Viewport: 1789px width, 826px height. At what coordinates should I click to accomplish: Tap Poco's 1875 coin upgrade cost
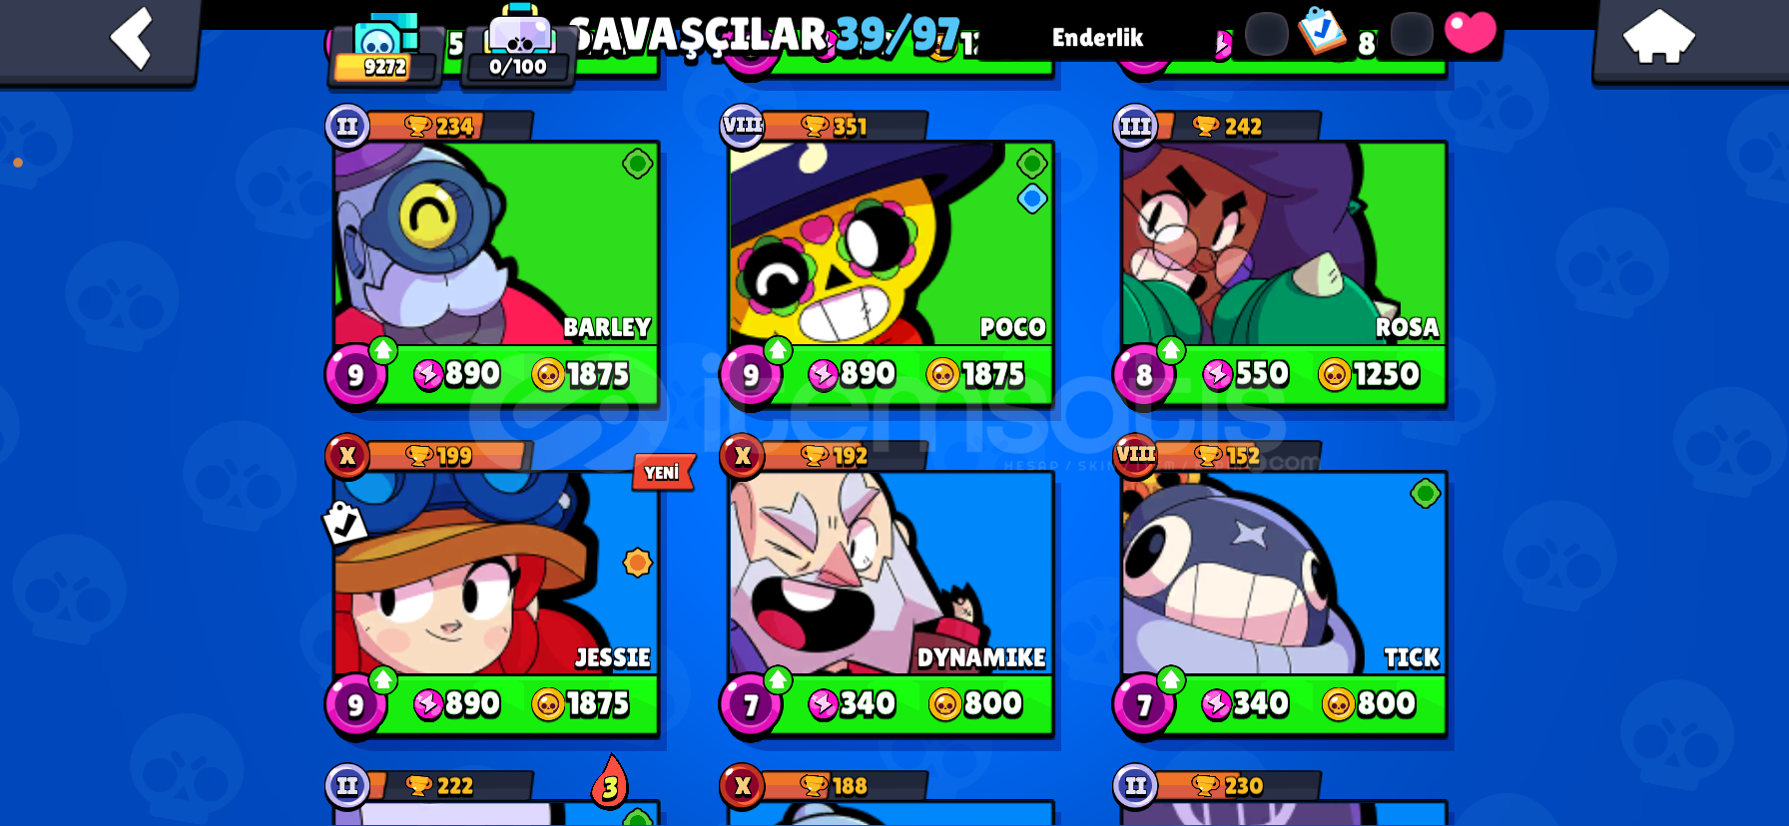tap(975, 374)
